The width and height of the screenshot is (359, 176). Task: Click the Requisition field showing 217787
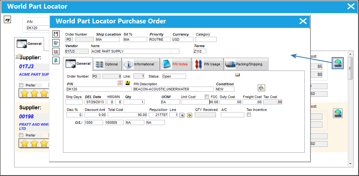[158, 115]
